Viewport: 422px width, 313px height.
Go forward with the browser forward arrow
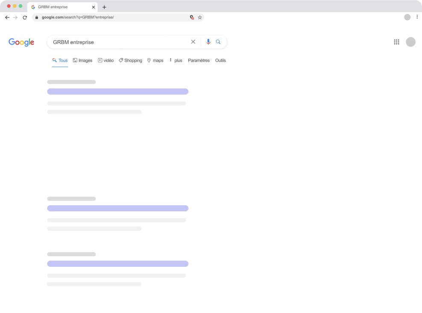click(x=15, y=18)
